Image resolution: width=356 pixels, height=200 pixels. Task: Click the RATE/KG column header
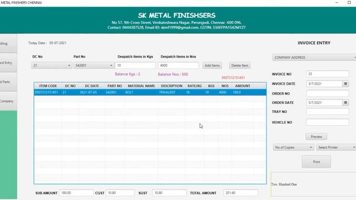pyautogui.click(x=195, y=86)
